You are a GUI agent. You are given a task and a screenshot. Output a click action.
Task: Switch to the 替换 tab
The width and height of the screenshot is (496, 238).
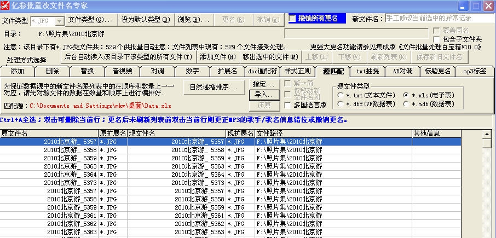[87, 71]
